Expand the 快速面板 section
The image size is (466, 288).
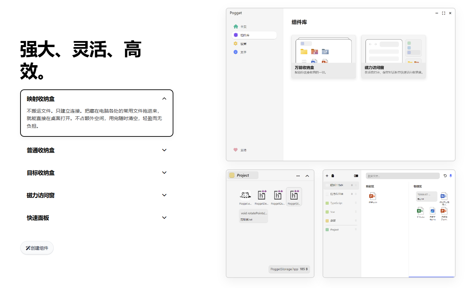click(164, 218)
